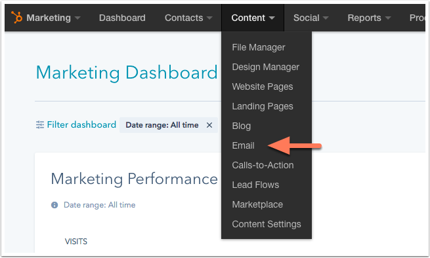Choose Design Manager menu entry
This screenshot has width=430, height=258.
coord(265,67)
